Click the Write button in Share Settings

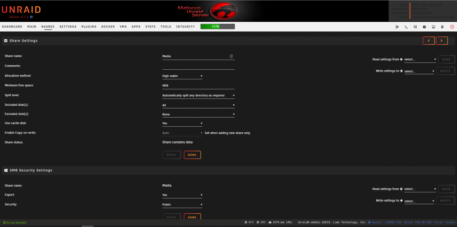[445, 71]
